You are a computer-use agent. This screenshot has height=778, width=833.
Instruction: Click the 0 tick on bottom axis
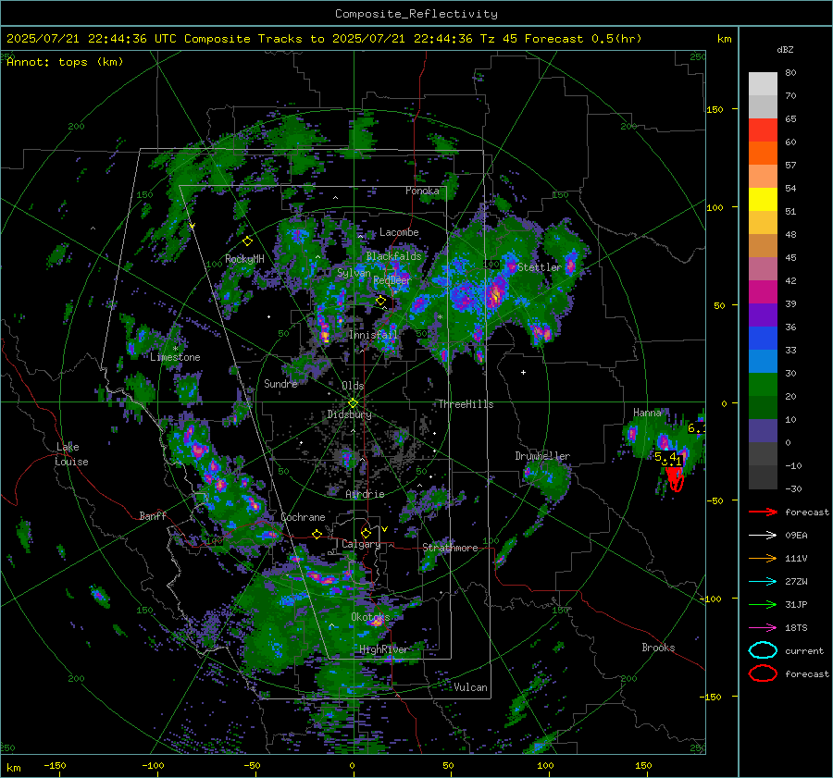point(352,765)
